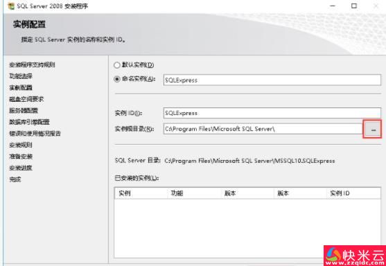Select 实例配置 step in the sidebar
Screen dimensions: 386x266
click(21, 88)
